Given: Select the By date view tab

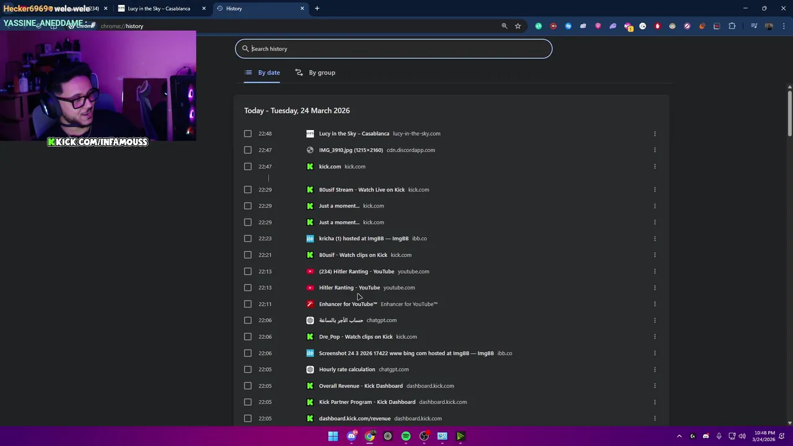Looking at the screenshot, I should [262, 72].
